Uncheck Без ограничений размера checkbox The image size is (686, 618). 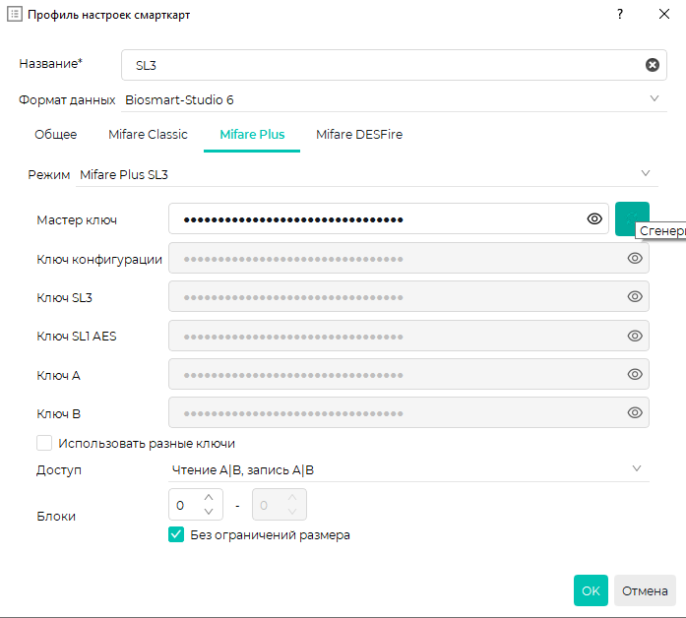coord(176,534)
